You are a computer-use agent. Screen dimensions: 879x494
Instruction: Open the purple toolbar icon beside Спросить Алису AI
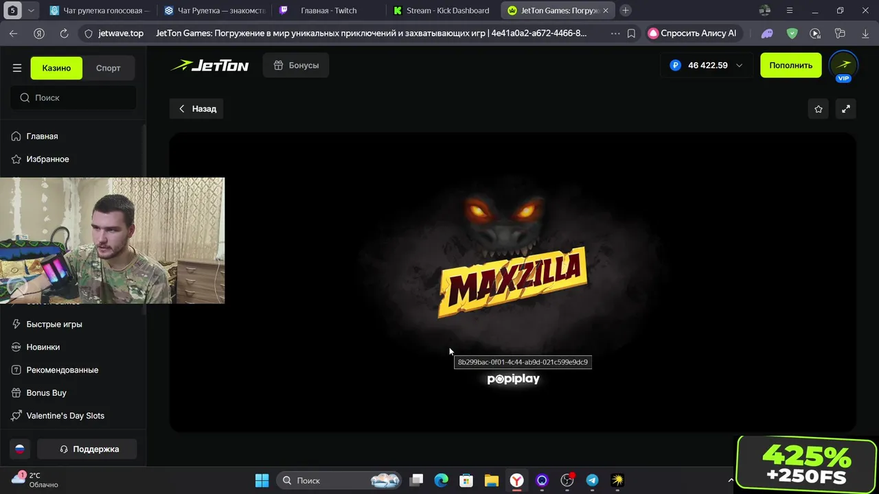767,33
